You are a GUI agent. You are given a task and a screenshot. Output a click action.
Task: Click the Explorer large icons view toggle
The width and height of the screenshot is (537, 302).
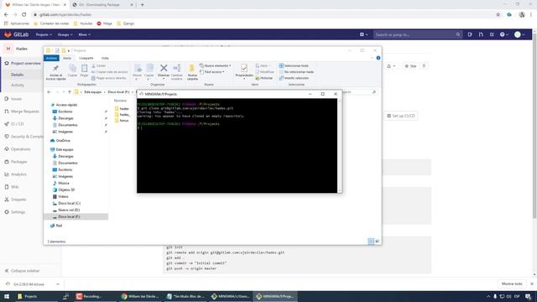pyautogui.click(x=378, y=242)
